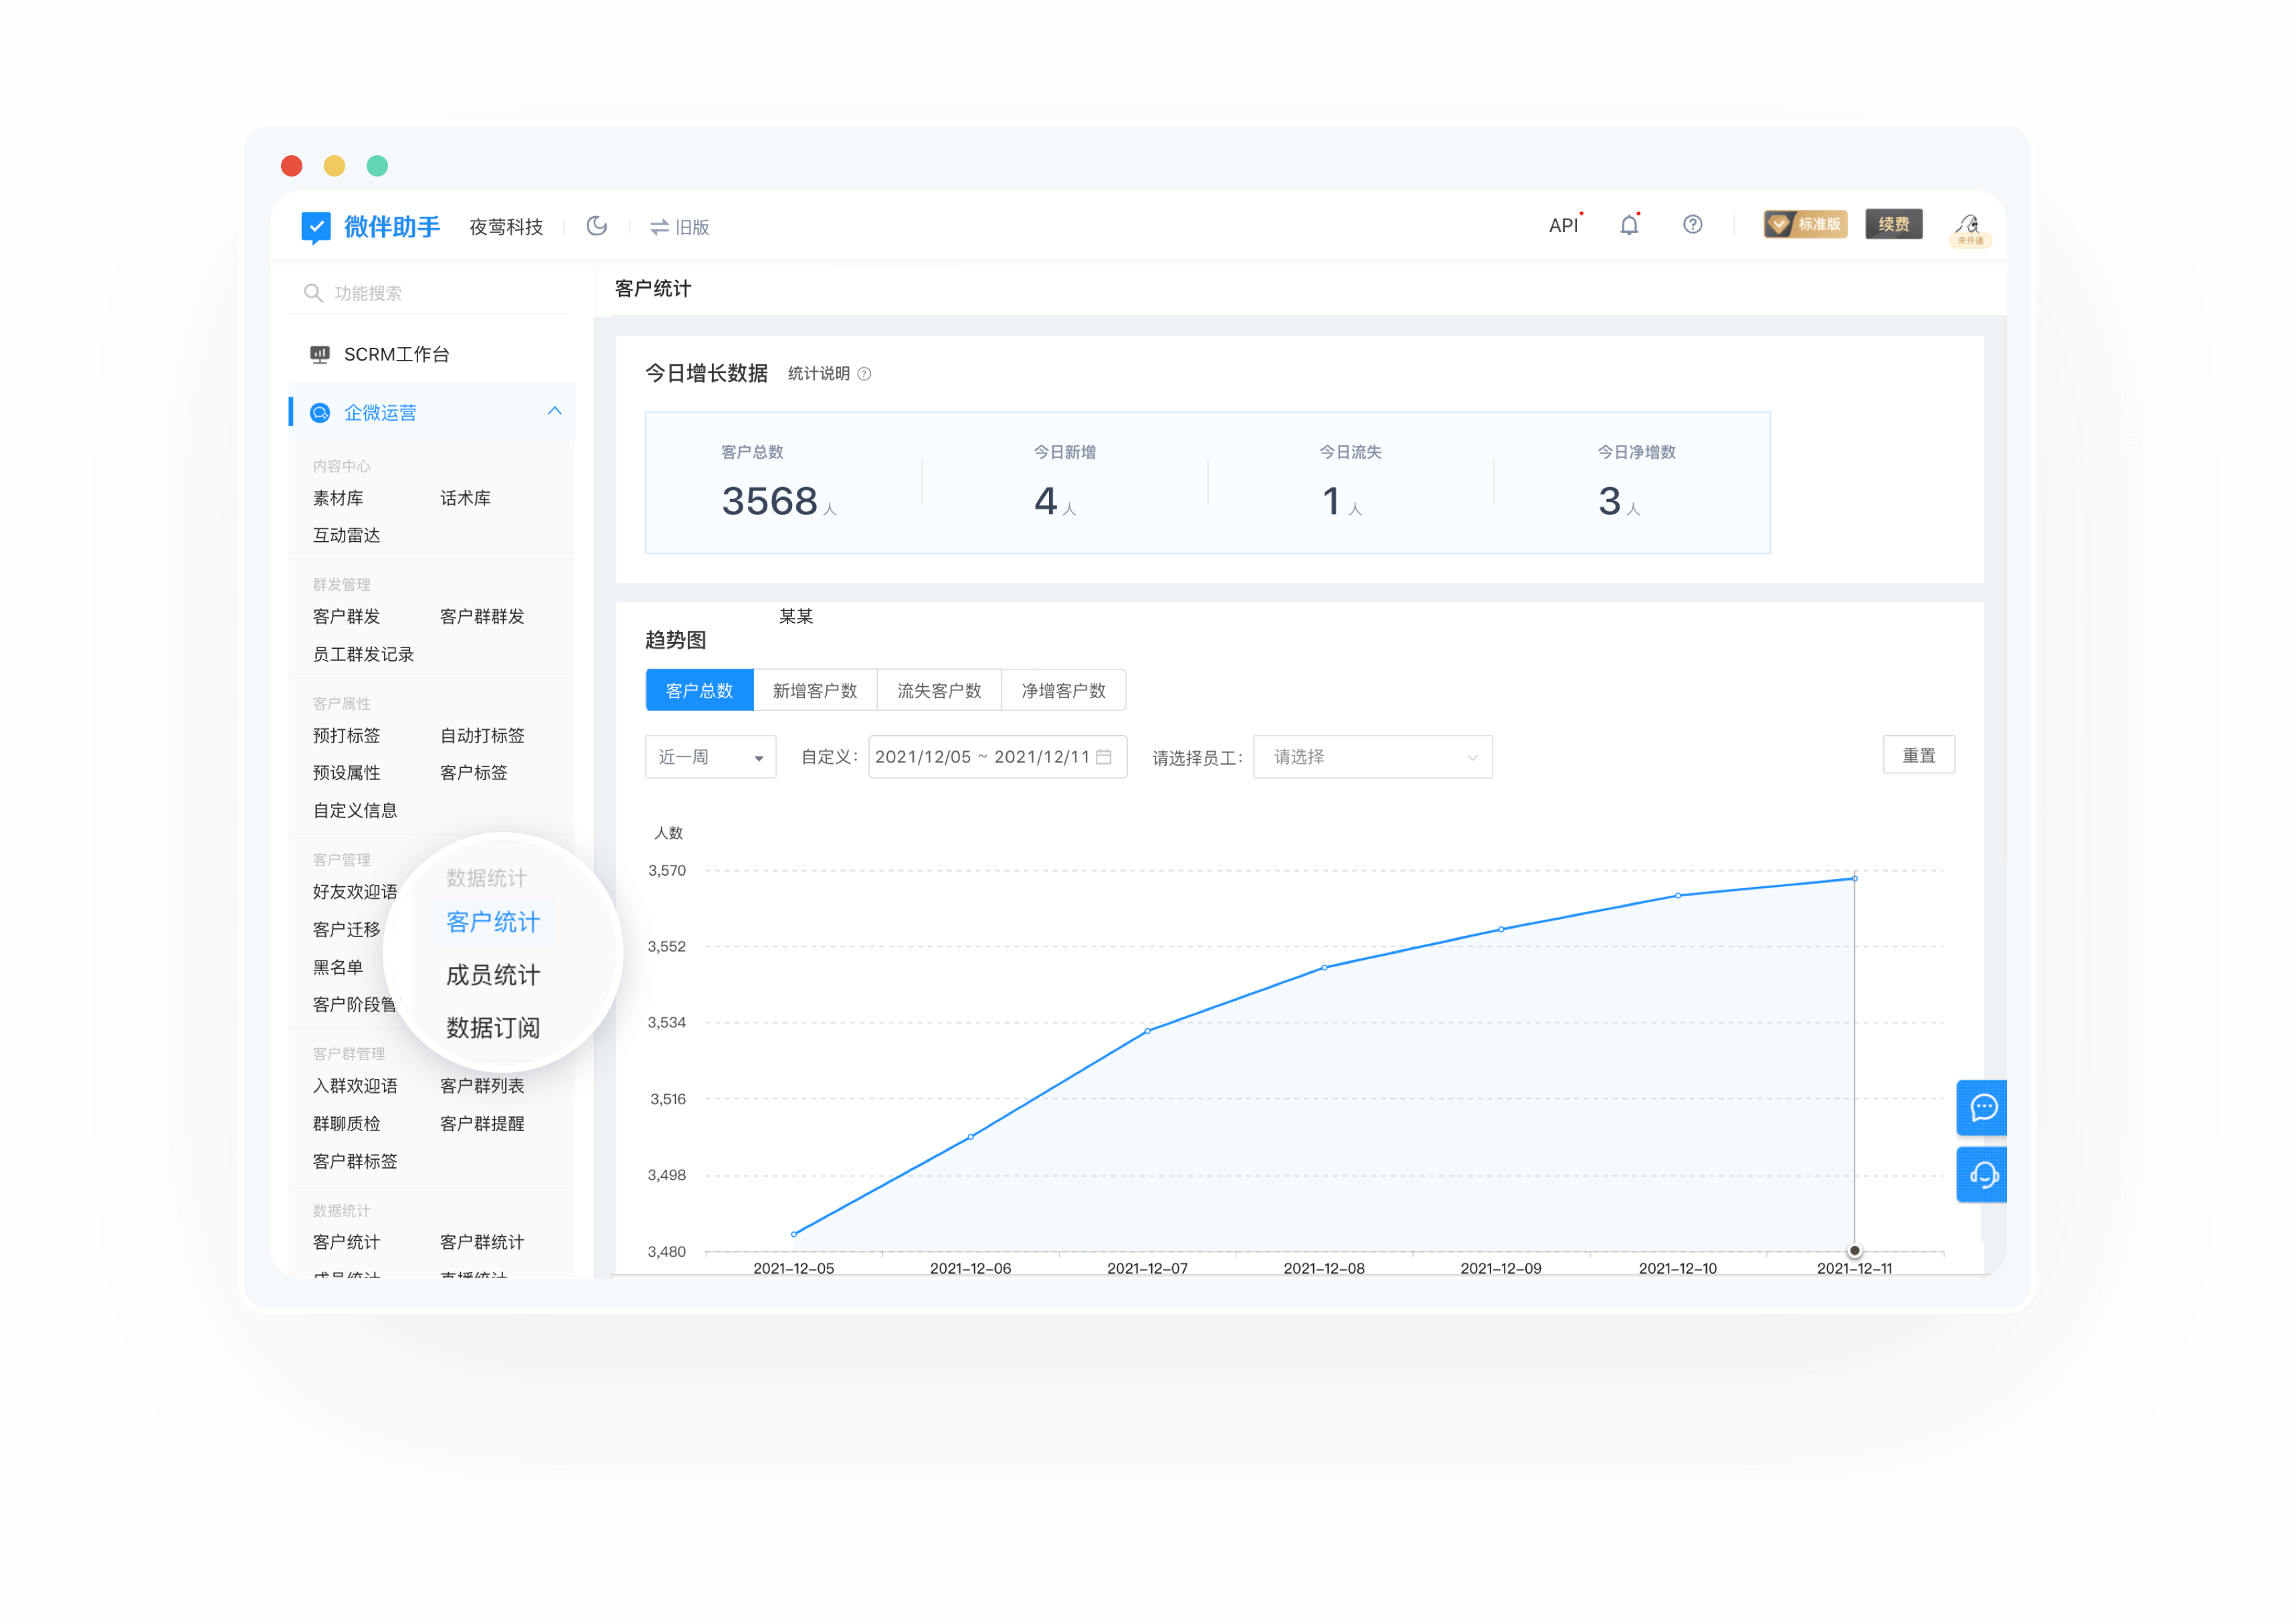
Task: Open 自定义信息 menu item
Action: (355, 810)
